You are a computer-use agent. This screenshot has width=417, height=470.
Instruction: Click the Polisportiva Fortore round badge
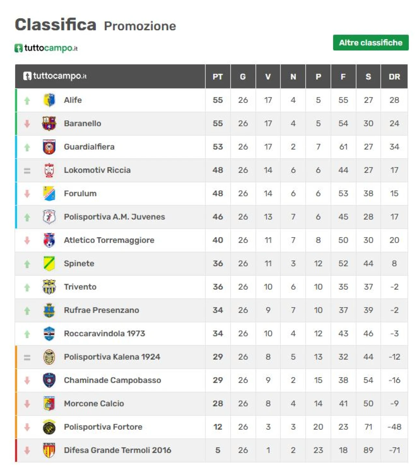[49, 427]
